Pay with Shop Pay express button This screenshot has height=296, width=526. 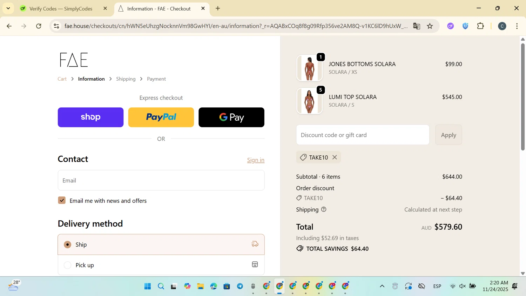(x=90, y=117)
